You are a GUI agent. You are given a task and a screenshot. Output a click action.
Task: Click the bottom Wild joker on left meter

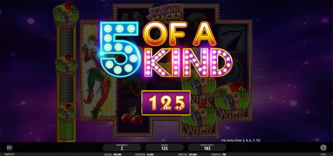(x=66, y=114)
